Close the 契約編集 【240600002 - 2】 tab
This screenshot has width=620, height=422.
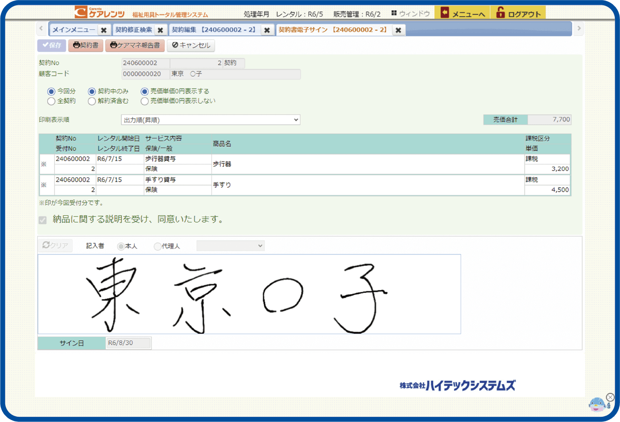tap(267, 30)
